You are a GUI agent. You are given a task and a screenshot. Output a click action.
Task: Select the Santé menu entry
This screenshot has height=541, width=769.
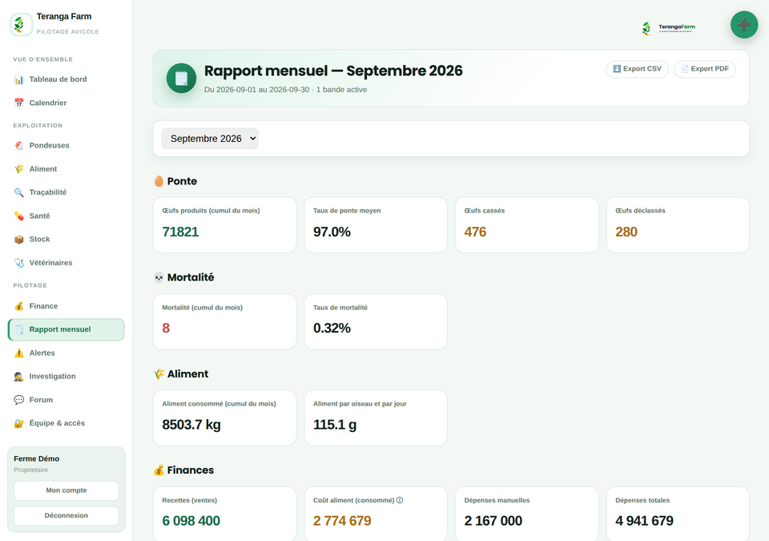[66, 216]
